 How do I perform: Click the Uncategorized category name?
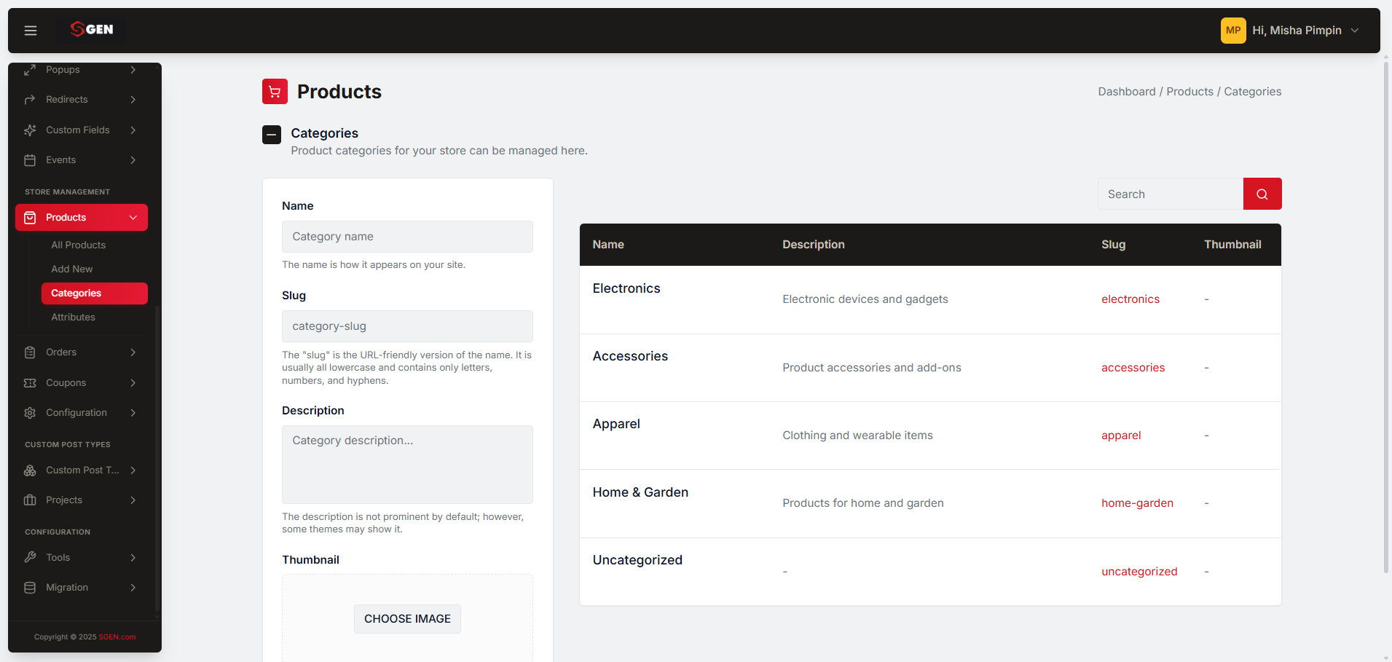tap(637, 560)
